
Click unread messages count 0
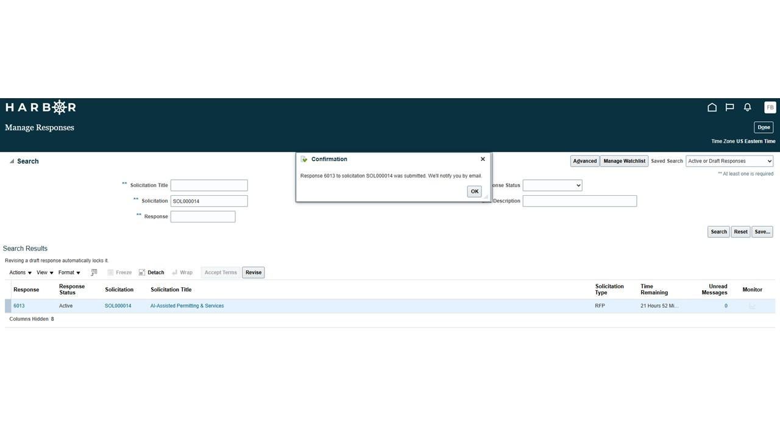[x=726, y=306]
